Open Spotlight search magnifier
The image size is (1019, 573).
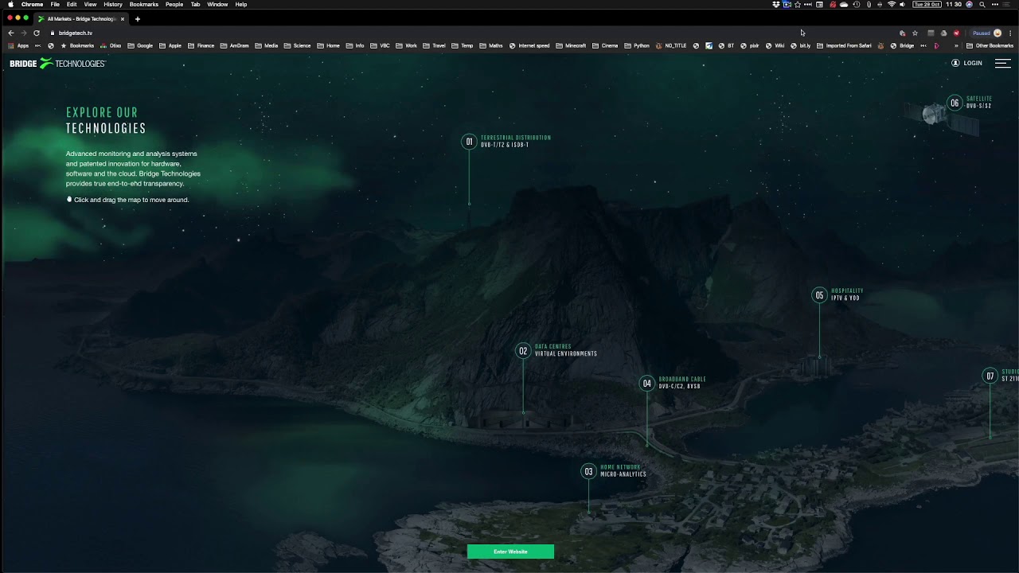pyautogui.click(x=982, y=4)
